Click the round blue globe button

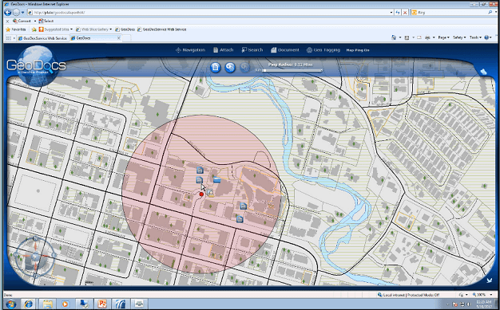point(230,68)
